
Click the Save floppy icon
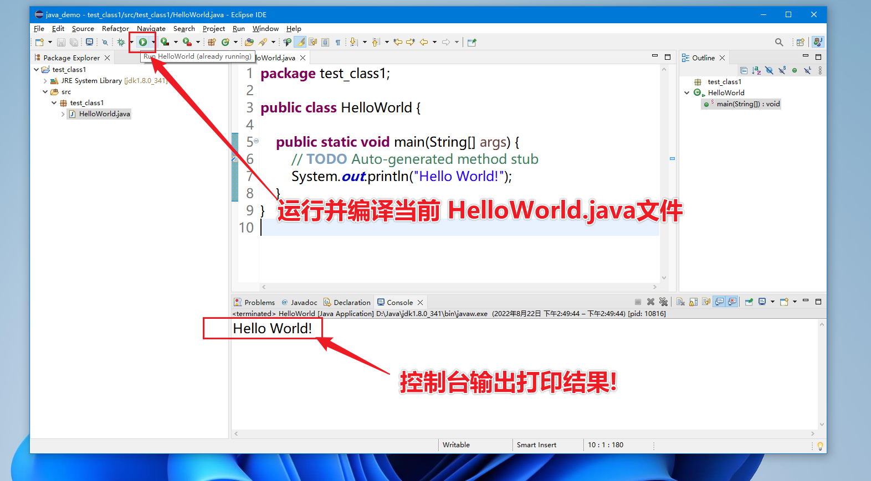61,42
